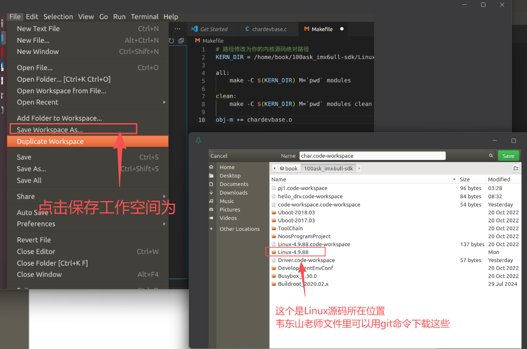Click line 10 obj-m += chardevbase.o
Viewport: 527px width, 349px height.
254,120
